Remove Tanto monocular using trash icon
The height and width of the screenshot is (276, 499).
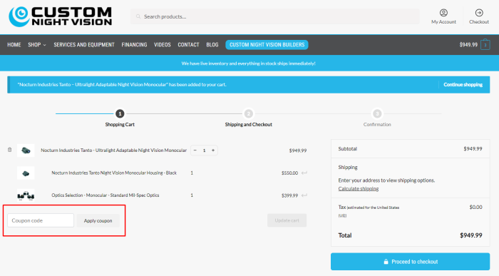[x=9, y=150]
